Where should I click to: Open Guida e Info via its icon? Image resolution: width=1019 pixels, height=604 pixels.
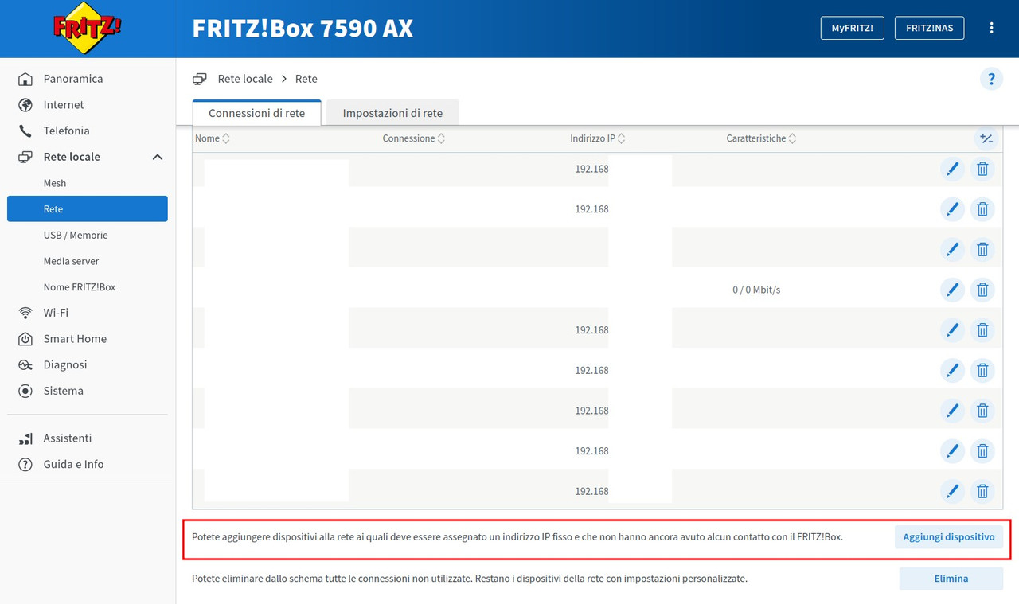pyautogui.click(x=25, y=464)
